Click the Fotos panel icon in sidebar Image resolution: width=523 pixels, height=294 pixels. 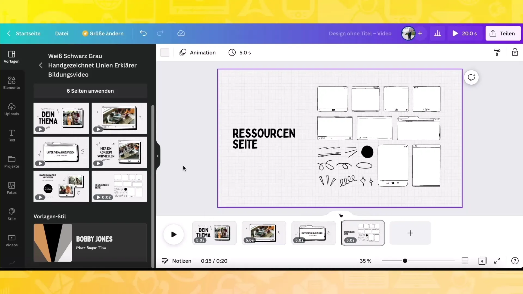point(11,187)
